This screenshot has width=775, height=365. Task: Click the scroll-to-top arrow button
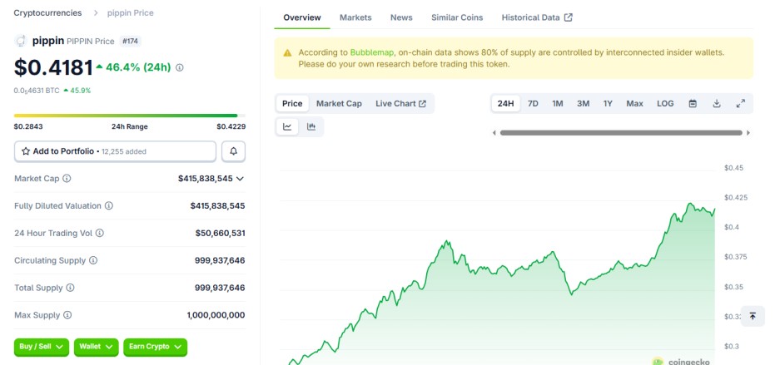click(753, 316)
